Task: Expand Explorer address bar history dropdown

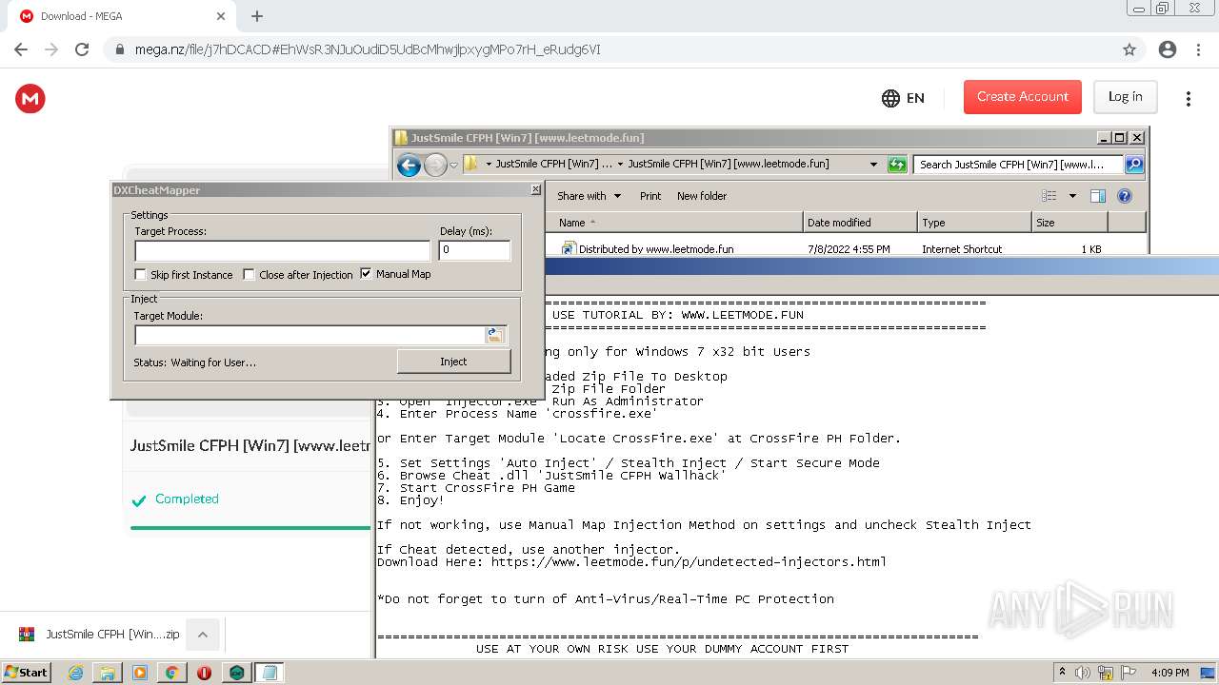Action: 873,165
